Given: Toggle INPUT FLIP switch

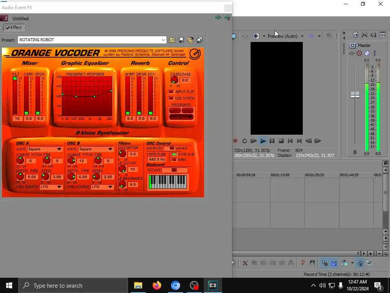Looking at the screenshot, I should pos(171,92).
